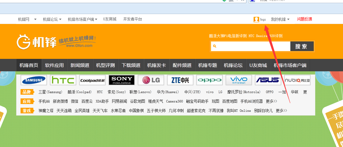
Task: Go to 机锋市场客户端 in dark nav bar
Action: [290, 65]
